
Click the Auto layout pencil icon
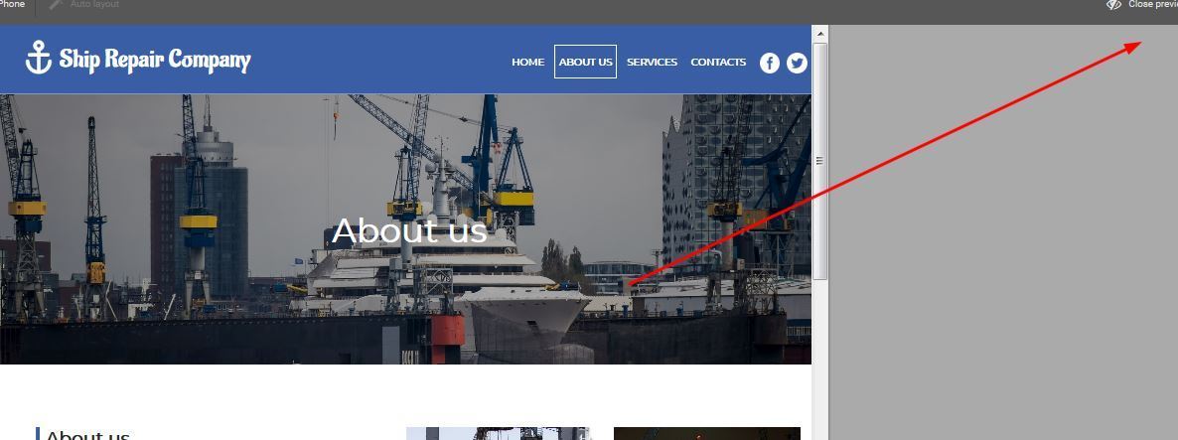[x=55, y=5]
